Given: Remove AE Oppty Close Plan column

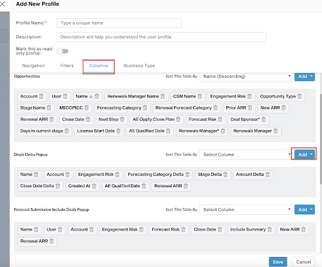Looking at the screenshot, I should point(178,119).
